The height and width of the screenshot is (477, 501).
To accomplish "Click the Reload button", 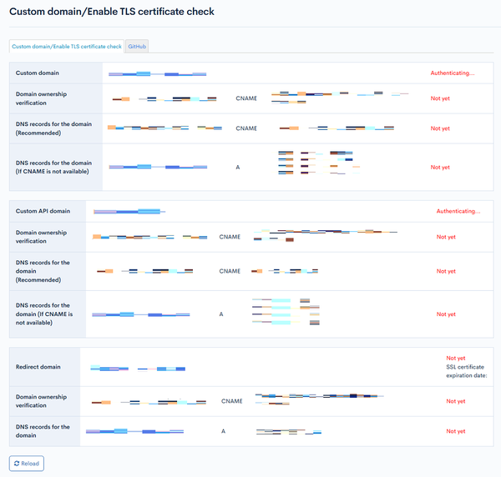I will pyautogui.click(x=27, y=464).
